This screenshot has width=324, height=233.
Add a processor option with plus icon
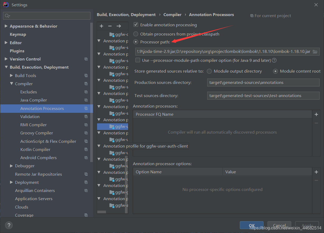(x=316, y=172)
